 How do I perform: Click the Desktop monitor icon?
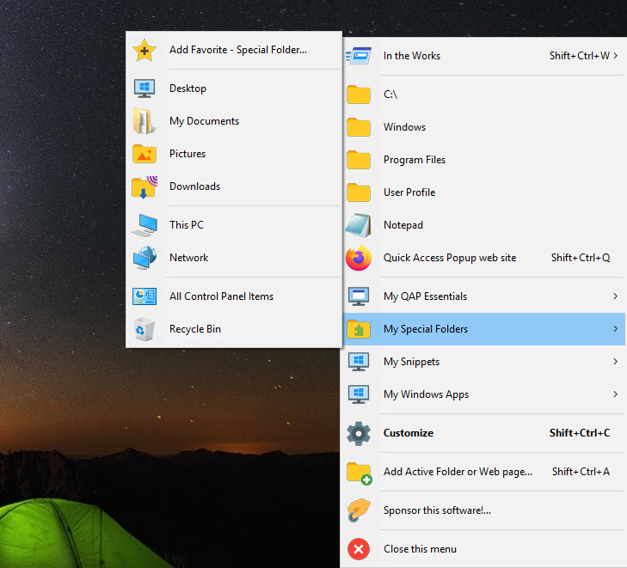(144, 89)
